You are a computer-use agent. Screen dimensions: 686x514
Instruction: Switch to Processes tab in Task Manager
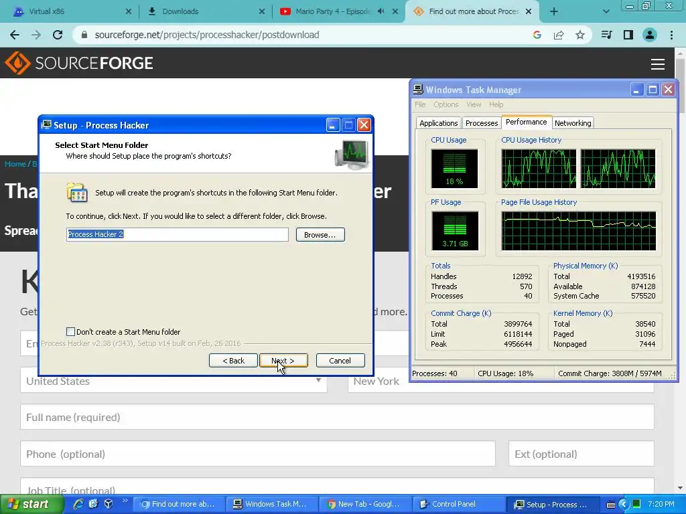[x=481, y=123]
